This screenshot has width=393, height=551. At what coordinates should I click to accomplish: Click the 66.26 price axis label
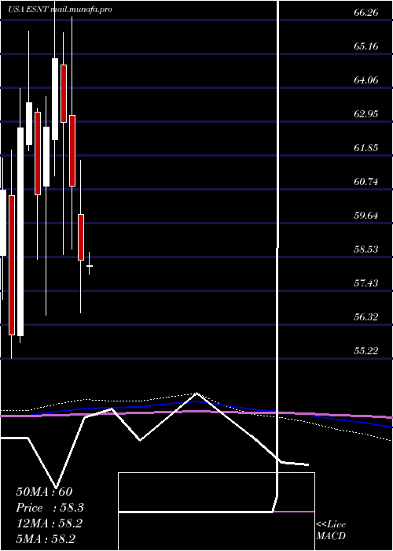click(366, 13)
